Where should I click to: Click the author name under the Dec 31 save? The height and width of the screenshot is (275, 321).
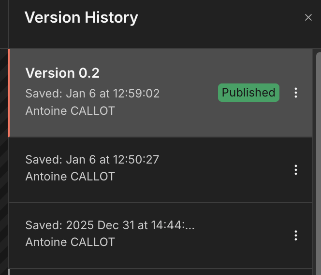(x=70, y=242)
